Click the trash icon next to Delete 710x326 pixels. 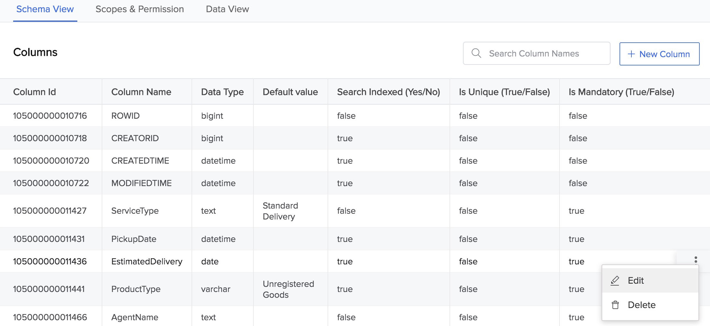[x=615, y=305]
